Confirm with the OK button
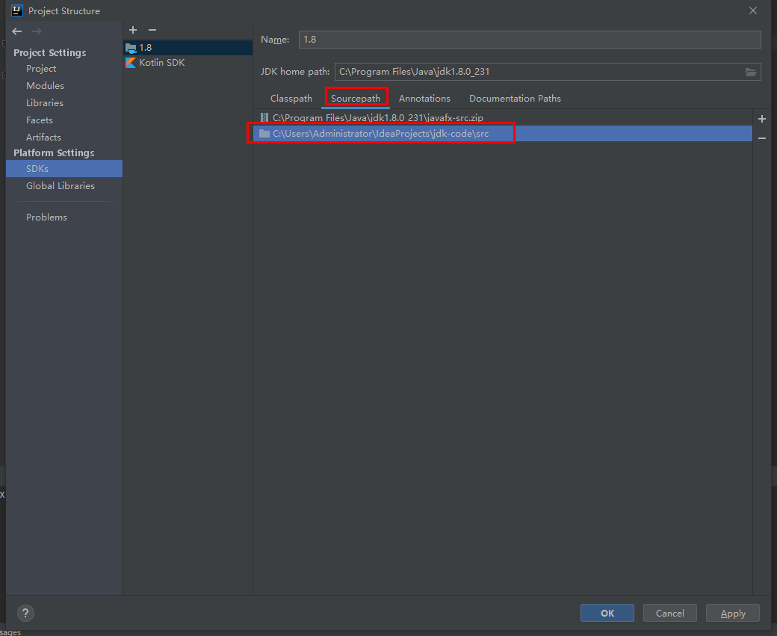Screen dimensions: 777x636 pos(607,613)
